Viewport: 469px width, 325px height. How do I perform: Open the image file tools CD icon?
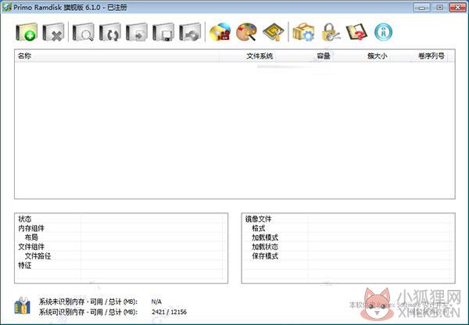[x=220, y=32]
